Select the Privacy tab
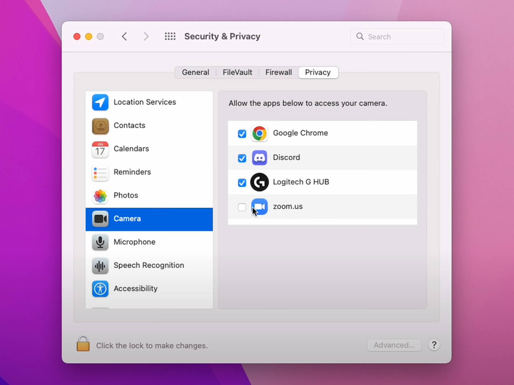 (x=318, y=72)
